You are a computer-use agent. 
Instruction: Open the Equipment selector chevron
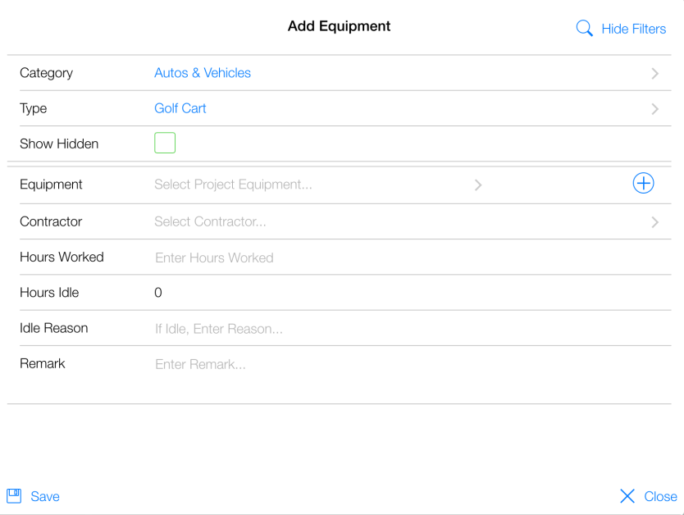(478, 185)
